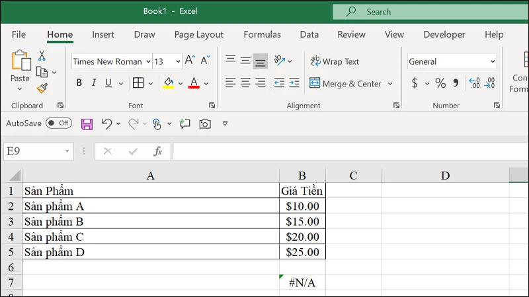Image resolution: width=529 pixels, height=297 pixels.
Task: Toggle Italic formatting
Action: (94, 82)
